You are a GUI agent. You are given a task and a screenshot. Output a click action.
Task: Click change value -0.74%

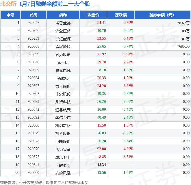click(128, 47)
